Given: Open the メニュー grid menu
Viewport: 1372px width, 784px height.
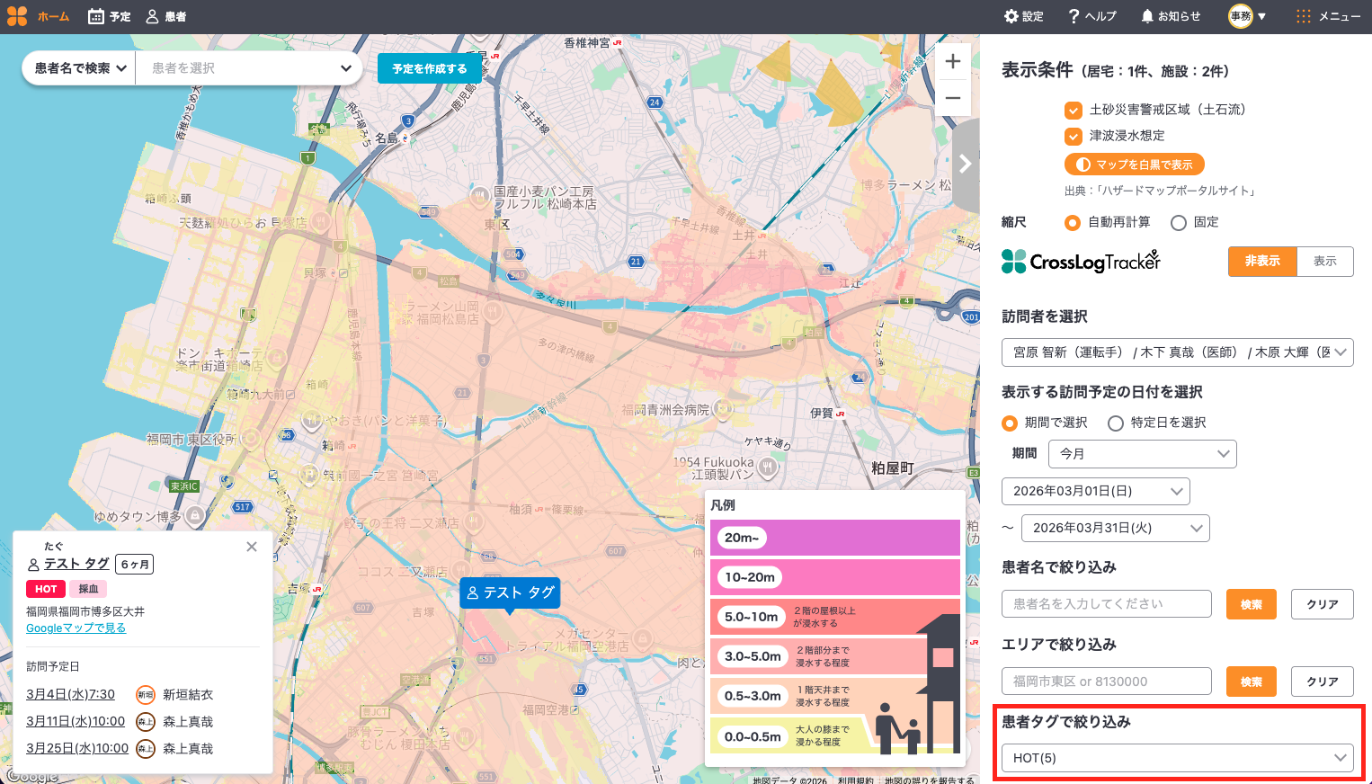Looking at the screenshot, I should (1328, 16).
